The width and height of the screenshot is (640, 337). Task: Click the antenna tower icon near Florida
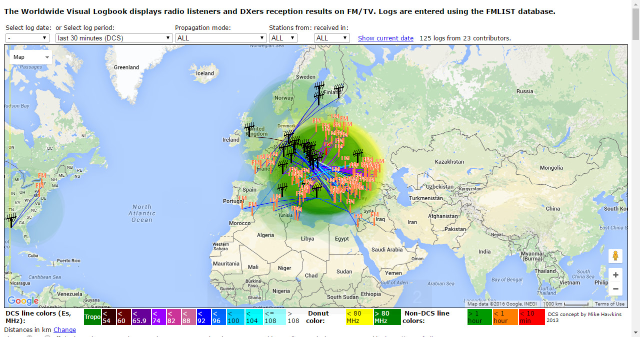[x=10, y=220]
